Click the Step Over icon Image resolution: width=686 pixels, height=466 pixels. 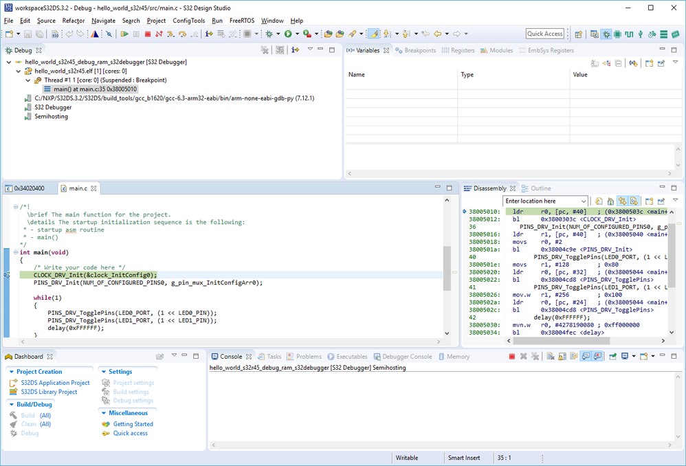point(181,34)
